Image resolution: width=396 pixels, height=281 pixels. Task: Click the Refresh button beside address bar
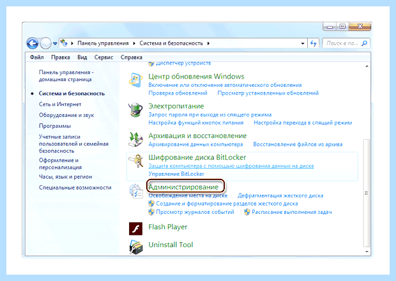pyautogui.click(x=314, y=43)
